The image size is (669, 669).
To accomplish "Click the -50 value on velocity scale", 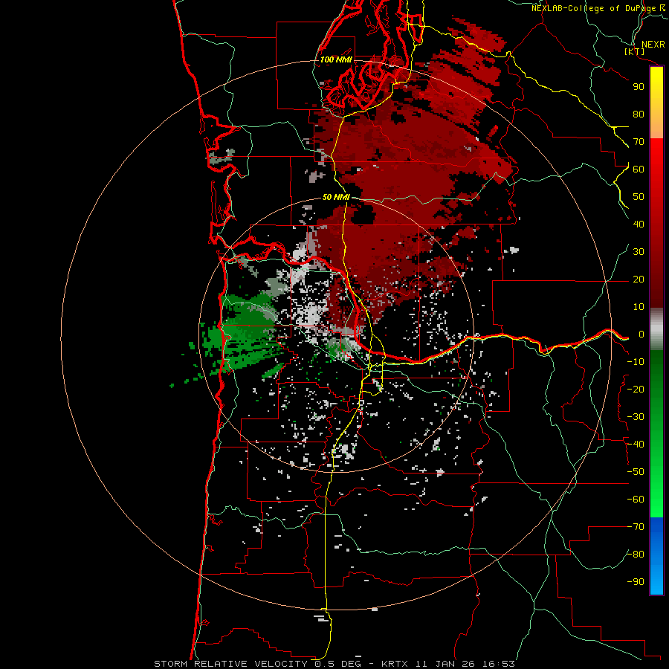I will (636, 472).
